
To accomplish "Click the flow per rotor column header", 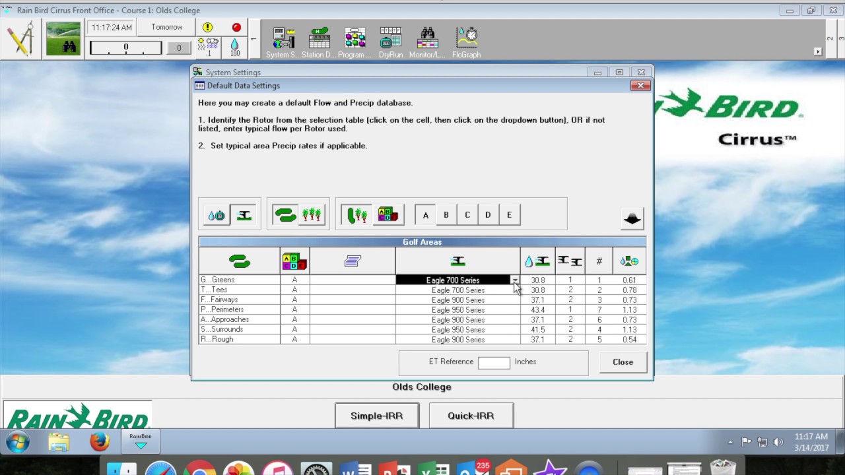I will coord(537,261).
